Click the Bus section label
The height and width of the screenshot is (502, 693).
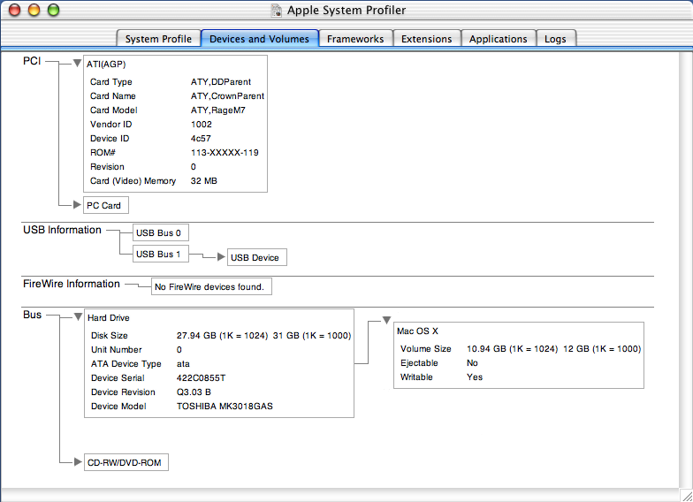pyautogui.click(x=32, y=315)
